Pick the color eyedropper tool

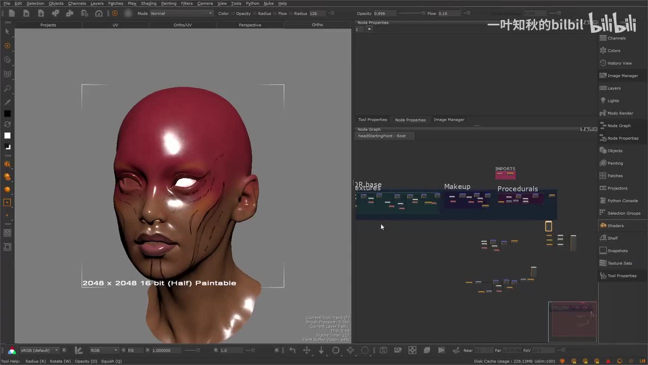(x=7, y=102)
